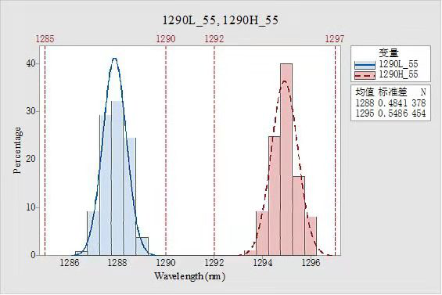442x295 pixels.
Task: Select the tallest blue histogram bar near 1288
Action: click(117, 178)
